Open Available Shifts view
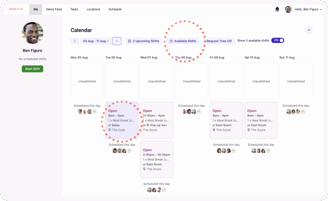Image resolution: width=328 pixels, height=201 pixels. pyautogui.click(x=183, y=41)
